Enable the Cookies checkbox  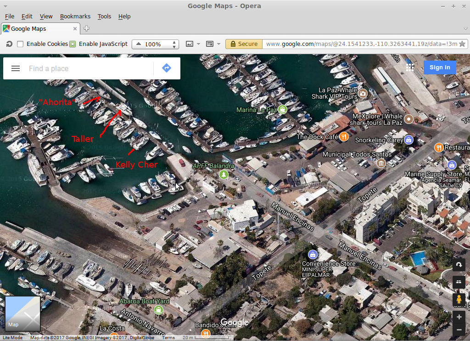tap(20, 44)
